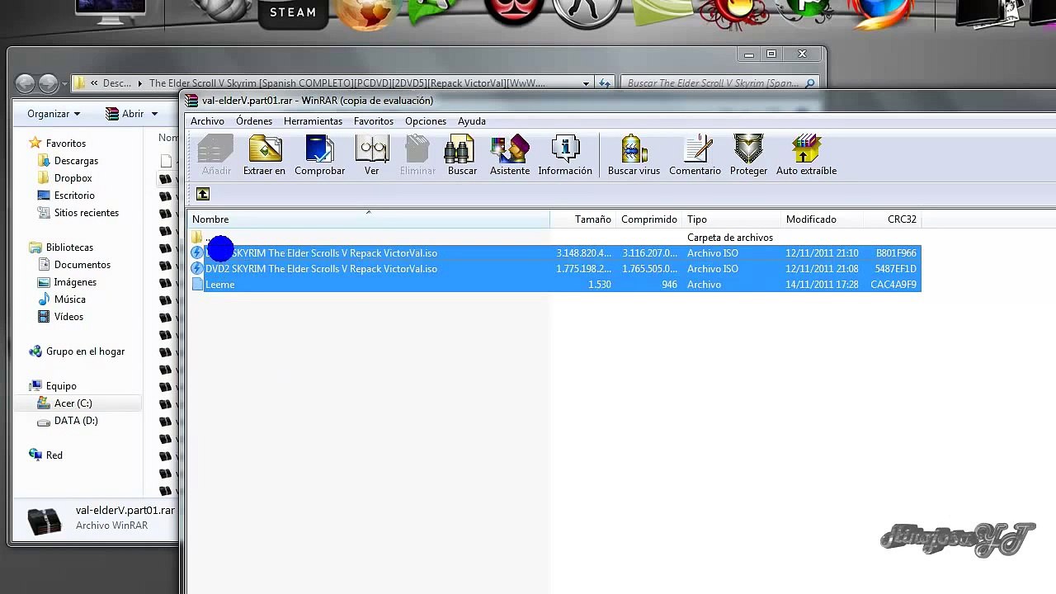Sort by the Modificado column header
Viewport: 1056px width, 594px height.
pyautogui.click(x=822, y=219)
